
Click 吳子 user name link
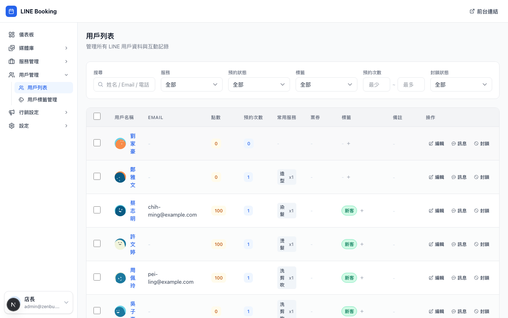point(133,308)
